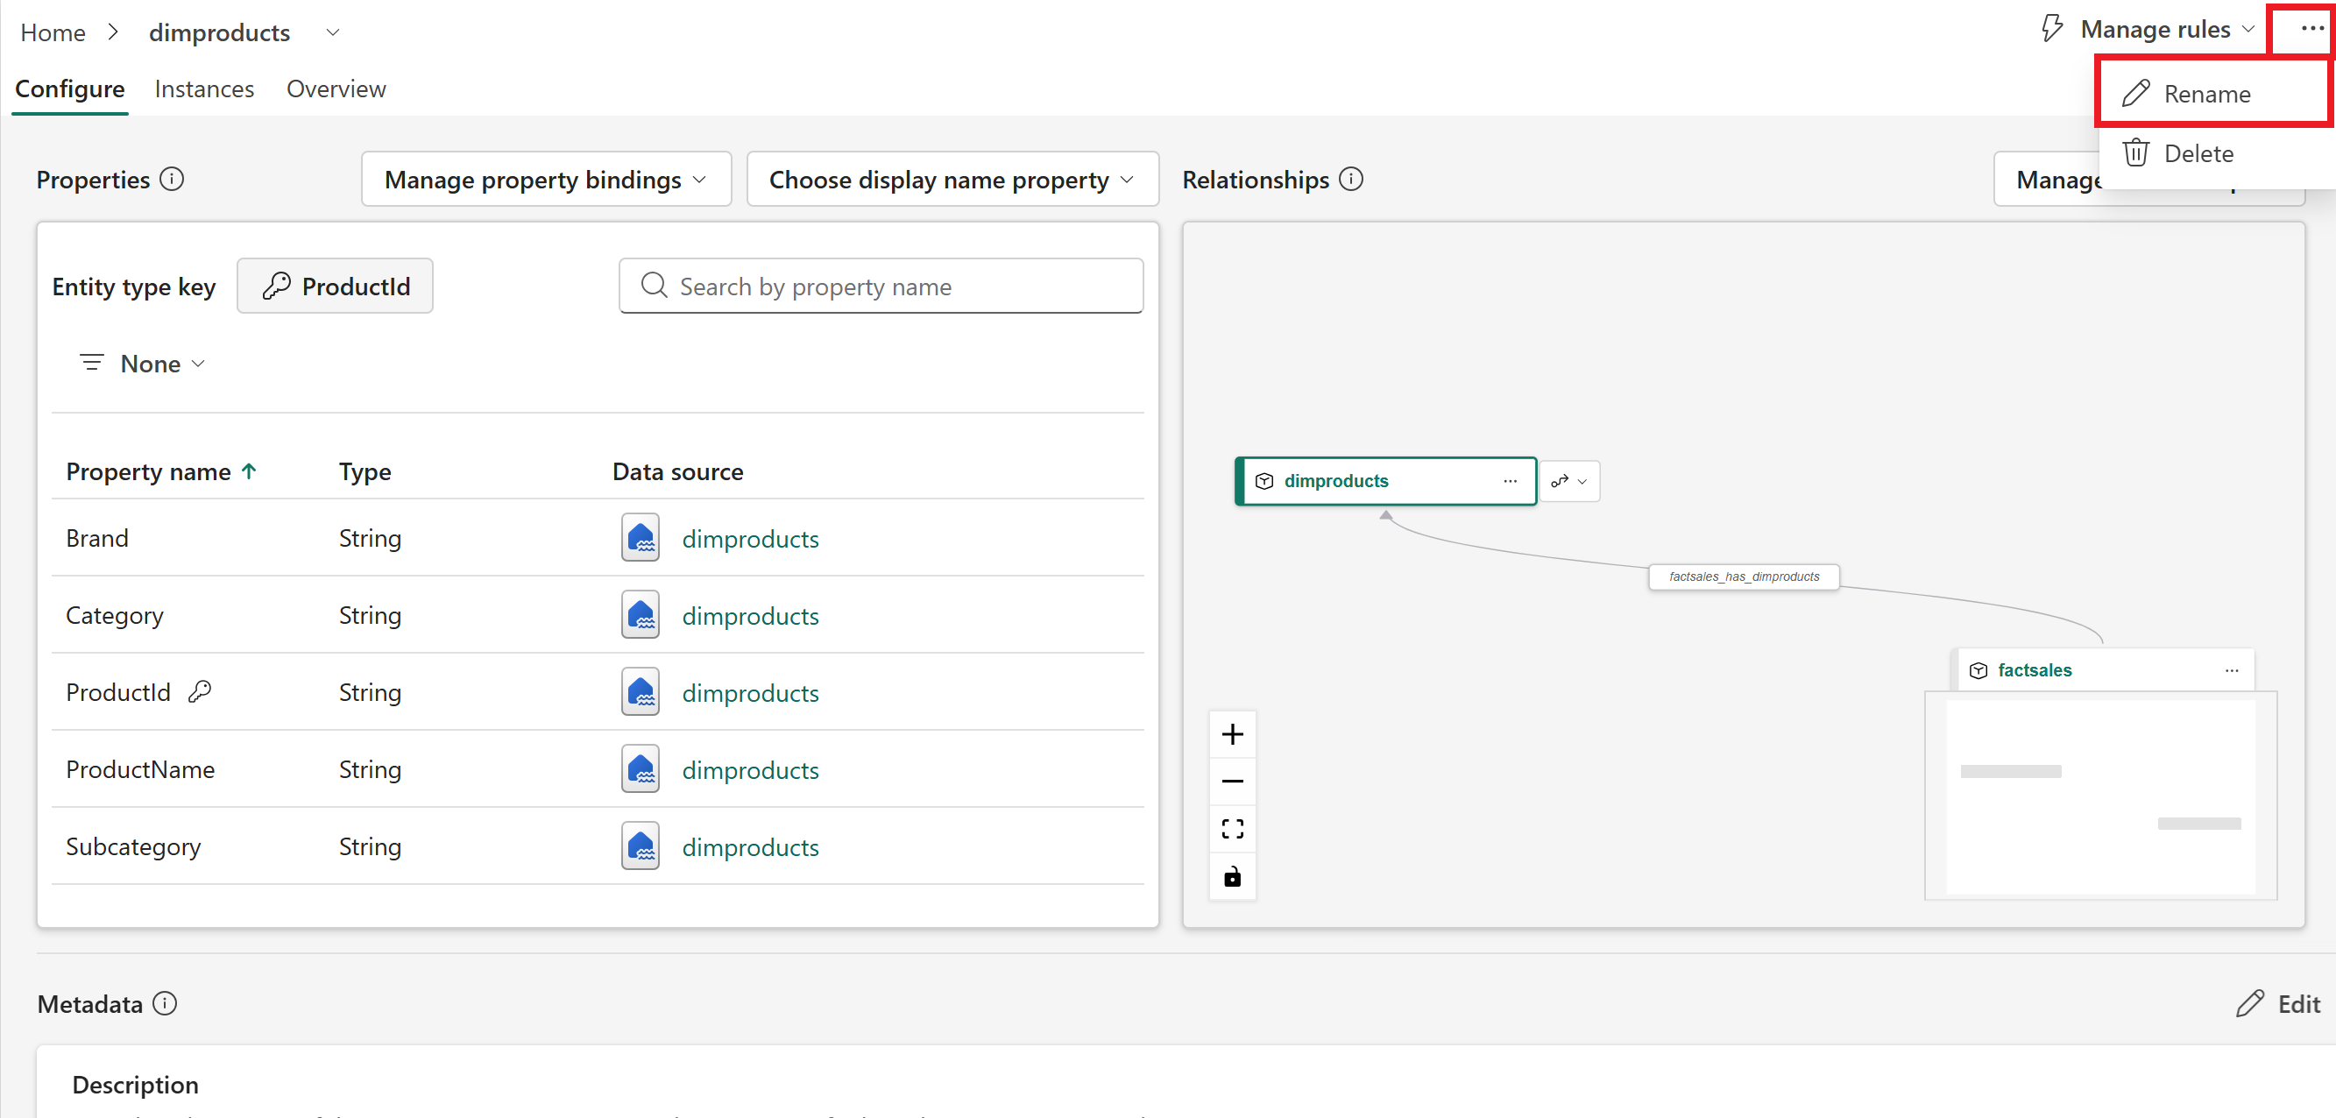Zoom in on the relationships graph
This screenshot has width=2336, height=1118.
tap(1232, 733)
